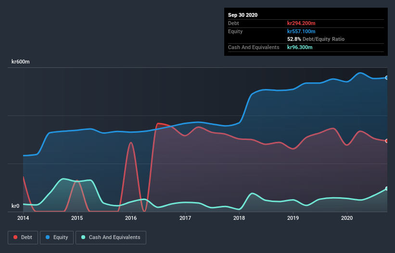Click the 2015 x-axis label
The image size is (395, 253).
pyautogui.click(x=77, y=218)
